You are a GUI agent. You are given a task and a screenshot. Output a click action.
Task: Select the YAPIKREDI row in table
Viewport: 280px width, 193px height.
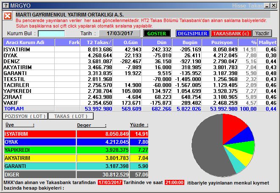coord(140,91)
